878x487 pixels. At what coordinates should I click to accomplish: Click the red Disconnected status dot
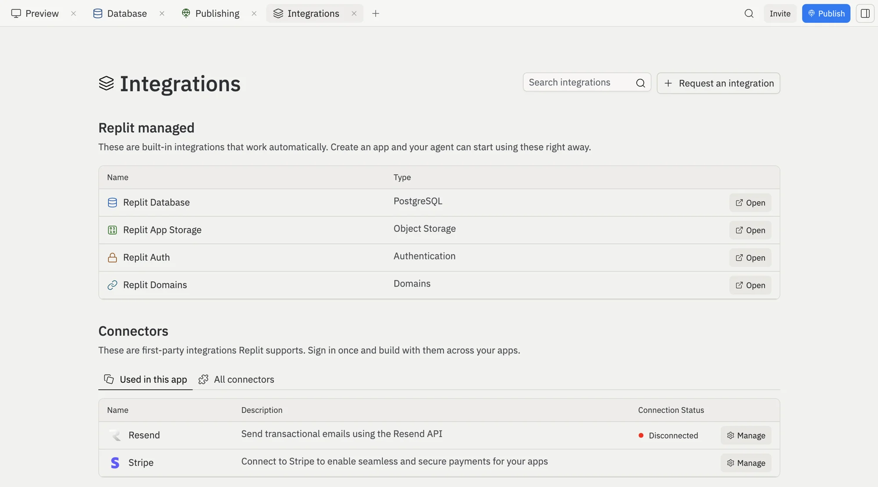click(x=641, y=436)
